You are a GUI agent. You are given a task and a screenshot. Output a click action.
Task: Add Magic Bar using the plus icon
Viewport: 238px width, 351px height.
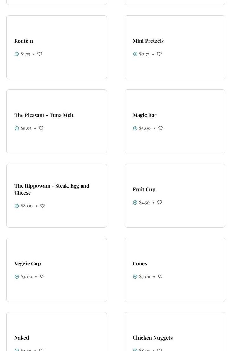pyautogui.click(x=135, y=128)
